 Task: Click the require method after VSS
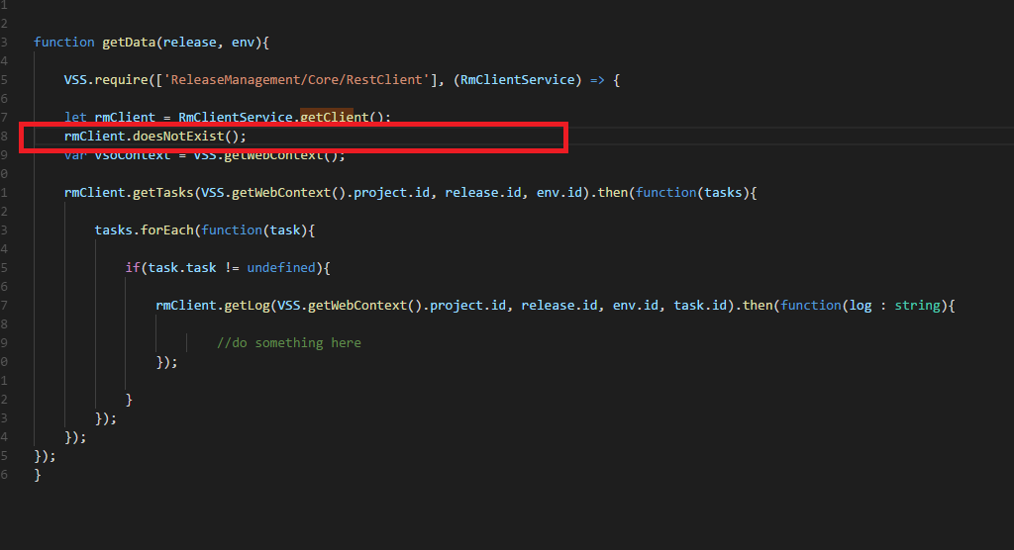(121, 79)
